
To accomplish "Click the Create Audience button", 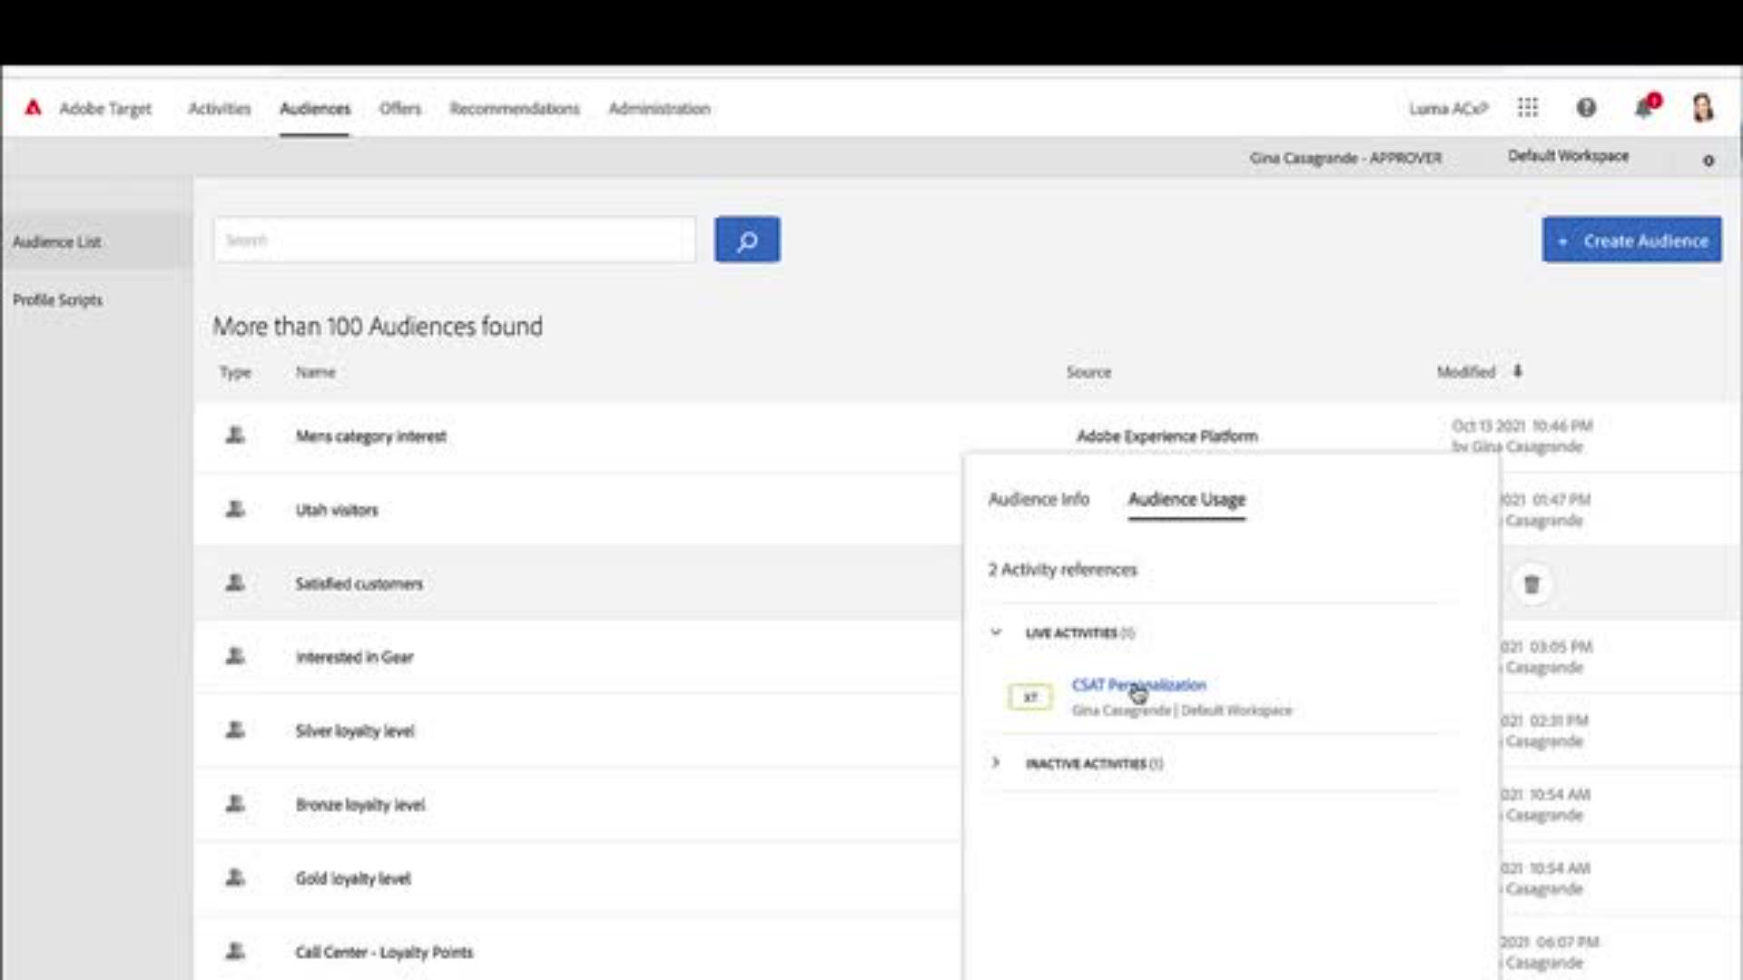I will click(x=1631, y=240).
